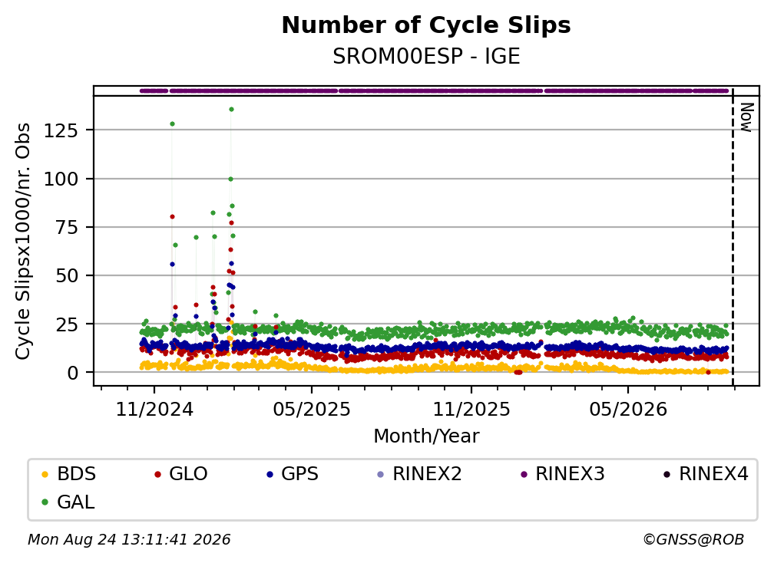This screenshot has width=774, height=563.
Task: Click the GAL legend entry
Action: 68,502
